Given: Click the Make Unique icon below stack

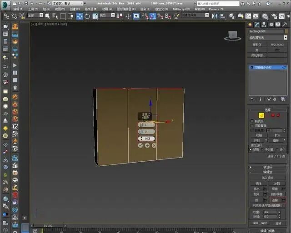Looking at the screenshot, I should (269, 99).
